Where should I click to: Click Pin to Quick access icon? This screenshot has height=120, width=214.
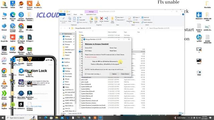click(64, 20)
